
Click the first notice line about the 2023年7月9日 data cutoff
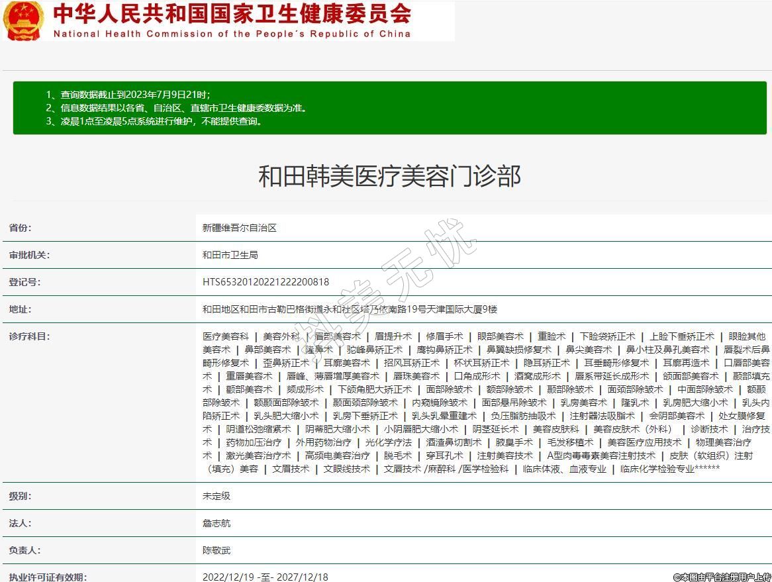(x=128, y=95)
